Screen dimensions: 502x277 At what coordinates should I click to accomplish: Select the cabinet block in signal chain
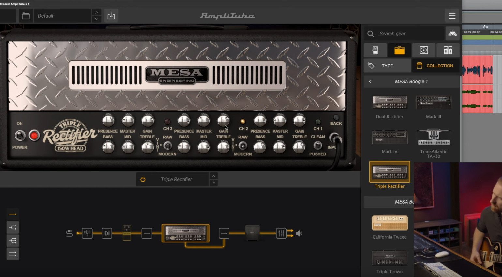tap(252, 233)
